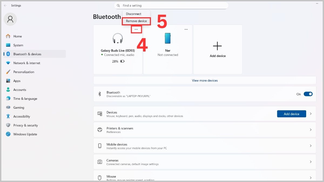Click the Time & language globe icon
The image size is (324, 182).
coord(8,98)
